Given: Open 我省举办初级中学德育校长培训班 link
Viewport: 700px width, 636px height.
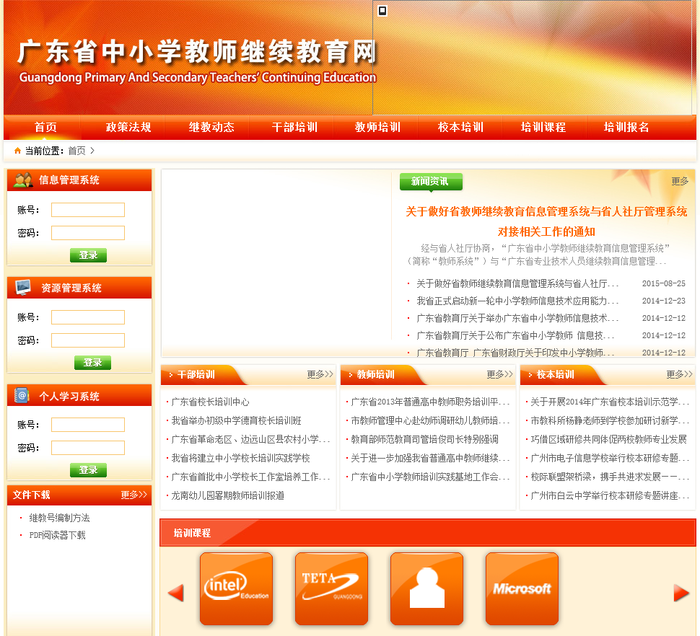Looking at the screenshot, I should click(x=236, y=420).
